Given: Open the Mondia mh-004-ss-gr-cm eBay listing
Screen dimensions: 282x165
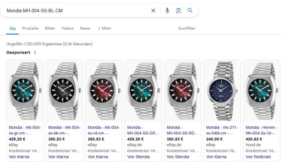Looking at the screenshot, I should (x=25, y=130).
